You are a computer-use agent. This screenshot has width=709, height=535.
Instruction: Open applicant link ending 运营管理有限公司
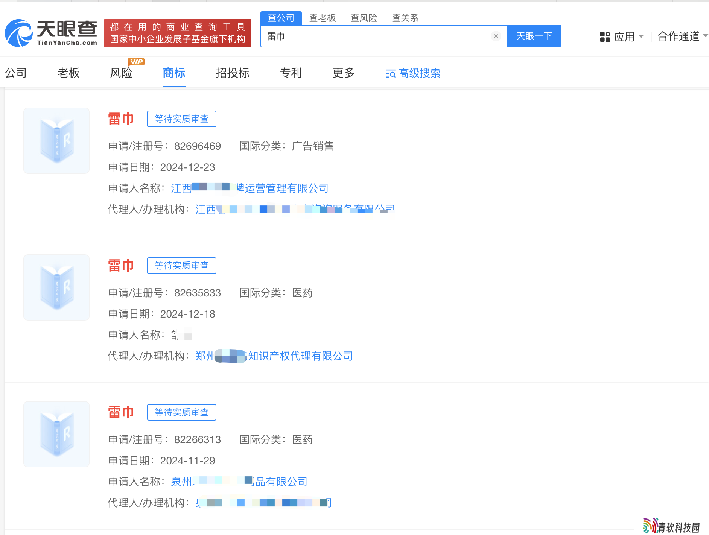pos(250,188)
